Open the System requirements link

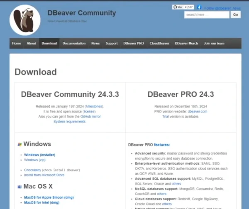[x=69, y=122]
